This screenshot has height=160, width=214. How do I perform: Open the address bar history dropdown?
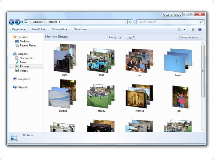pos(125,22)
